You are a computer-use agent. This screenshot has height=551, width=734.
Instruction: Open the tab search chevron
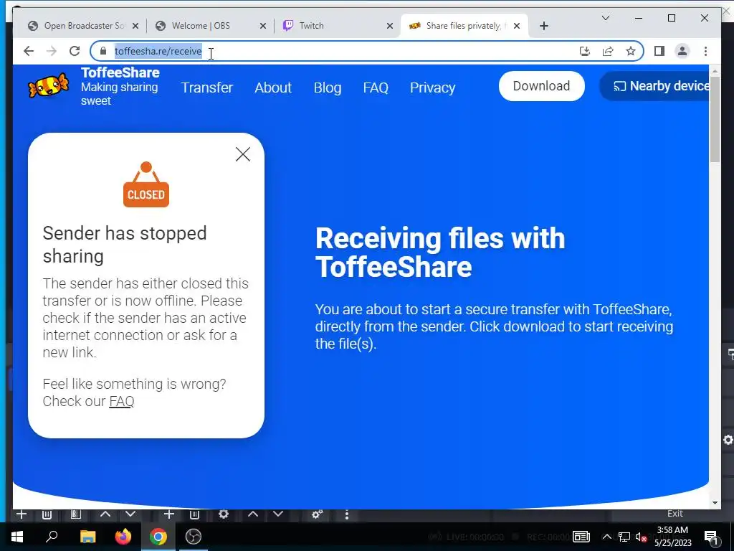pos(605,18)
